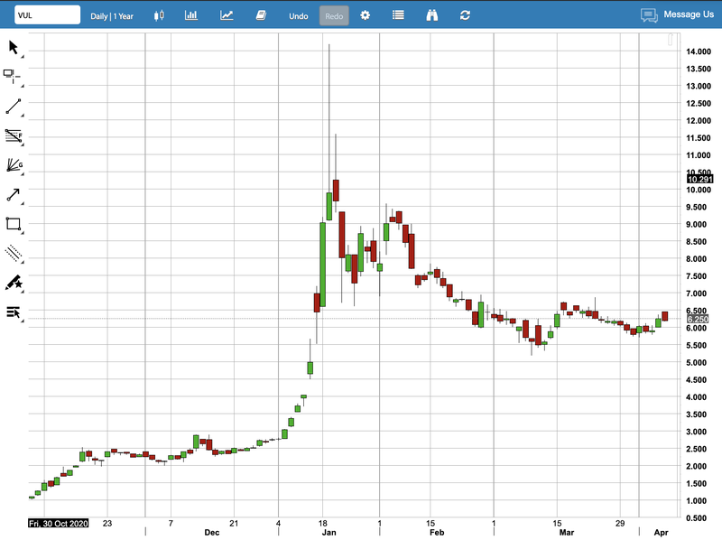This screenshot has height=540, width=722.
Task: Select the Fibonacci retracement tool
Action: 14,136
